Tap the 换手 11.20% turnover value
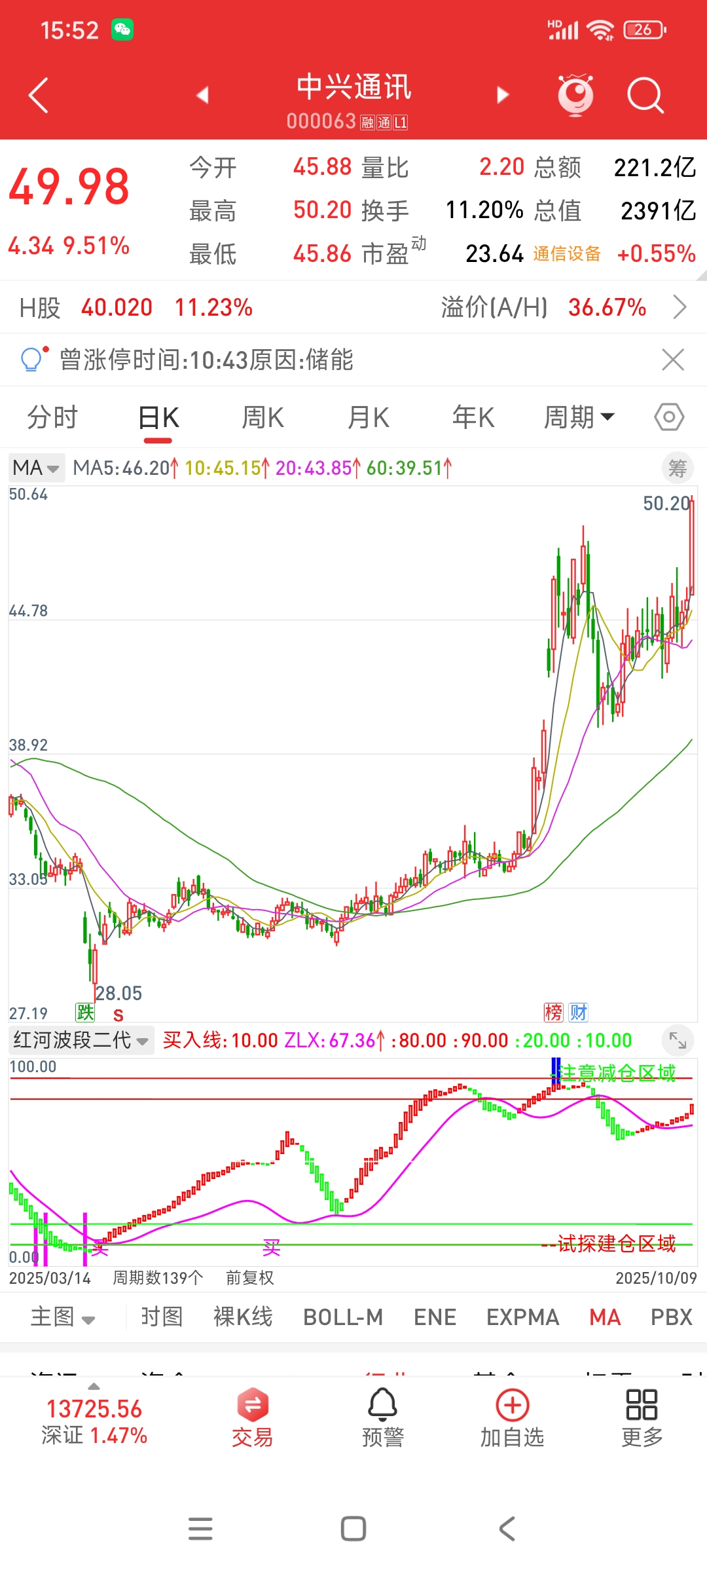707x1572 pixels. (x=484, y=210)
